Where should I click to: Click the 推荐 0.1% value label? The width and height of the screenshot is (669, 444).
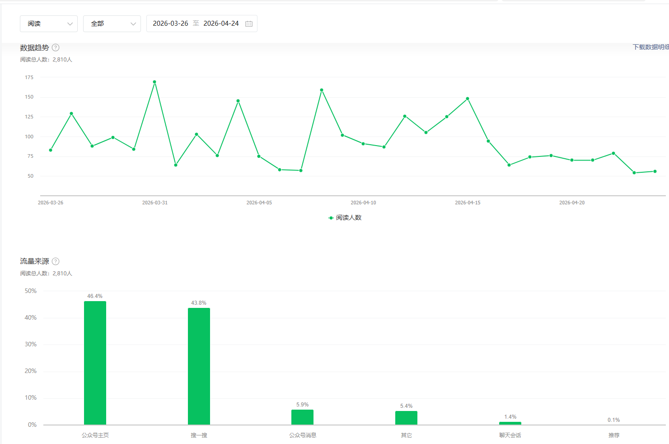pos(613,420)
